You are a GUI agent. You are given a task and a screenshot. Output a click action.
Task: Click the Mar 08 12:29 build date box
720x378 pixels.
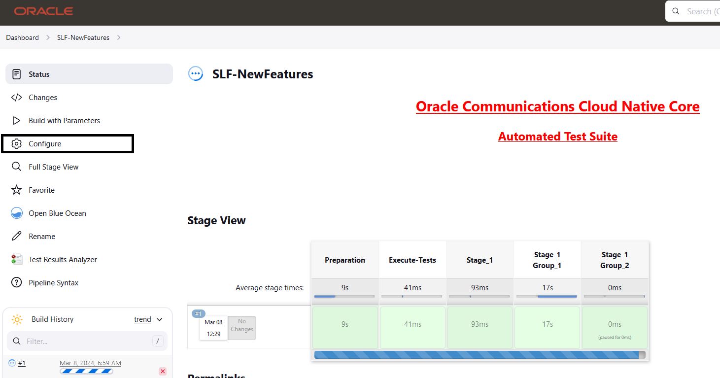(213, 328)
